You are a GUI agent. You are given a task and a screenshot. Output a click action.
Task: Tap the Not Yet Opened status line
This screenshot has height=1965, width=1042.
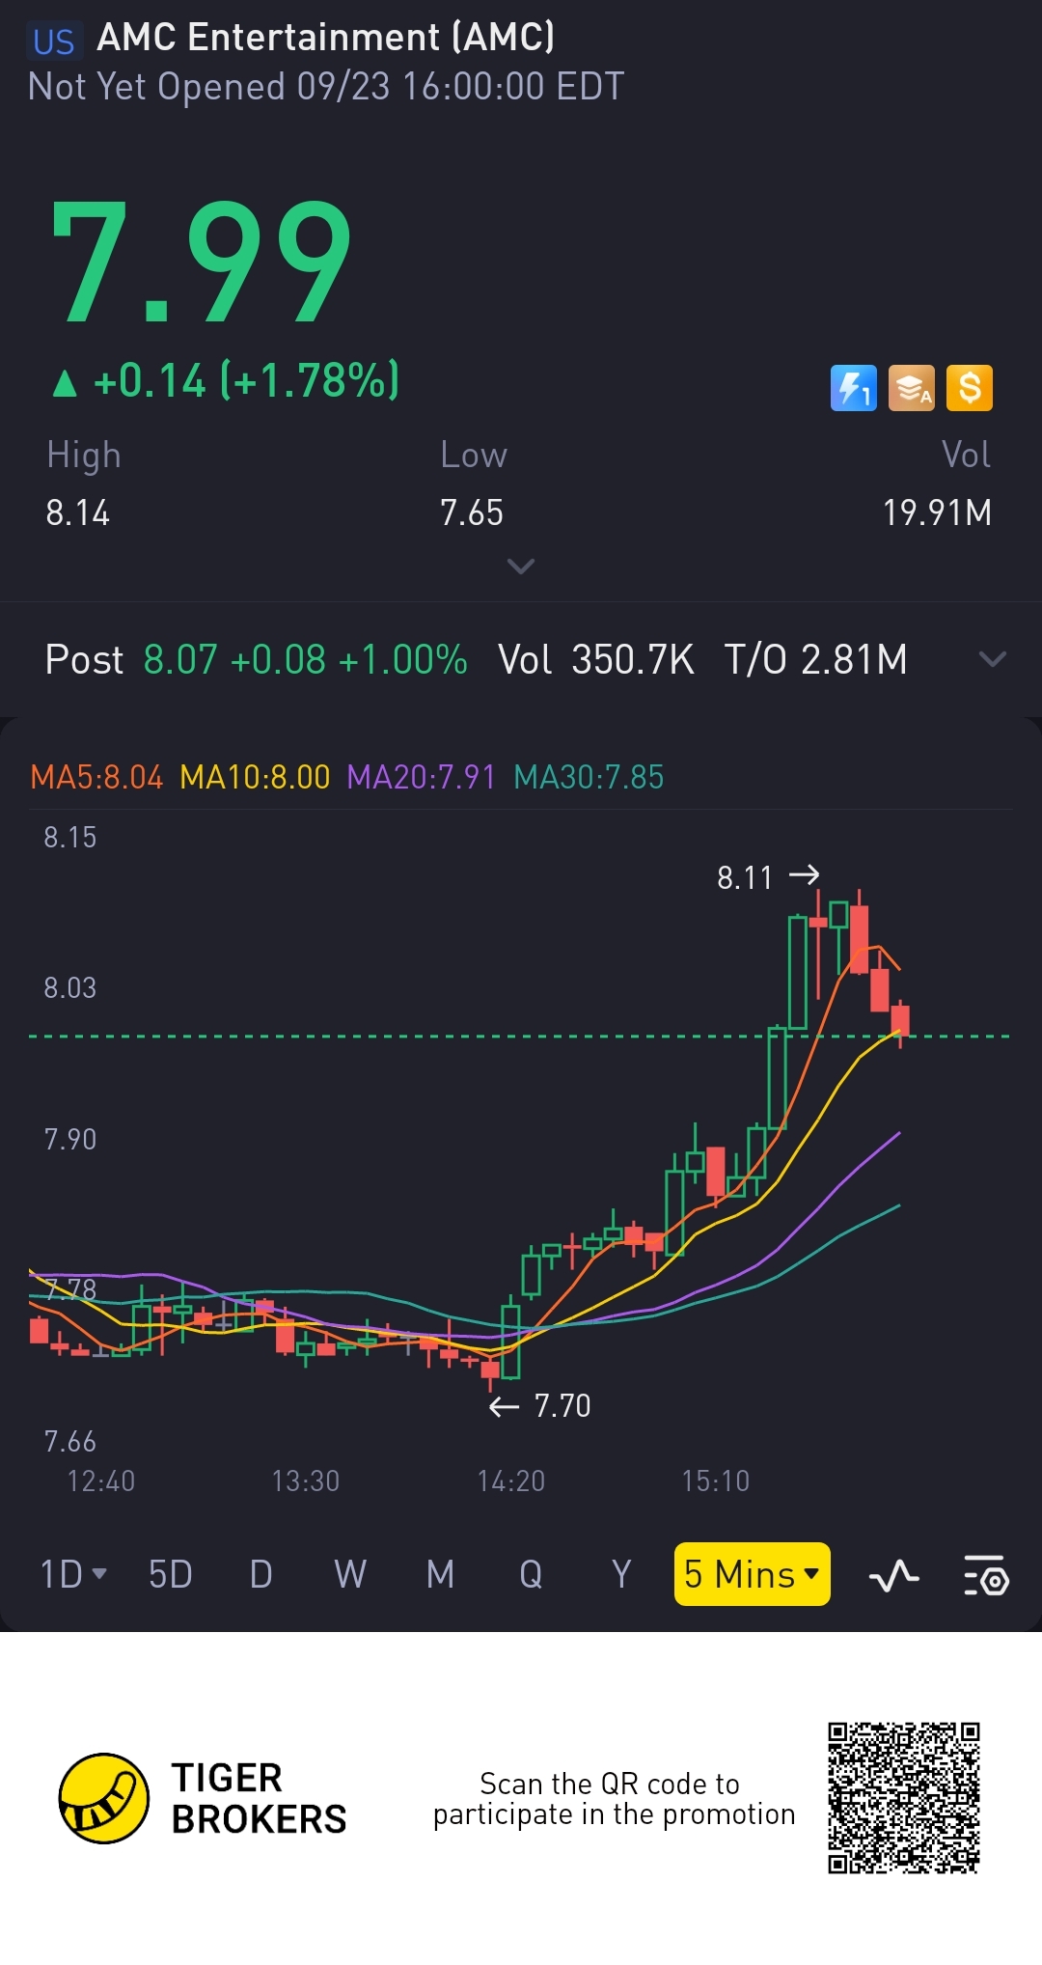[326, 87]
